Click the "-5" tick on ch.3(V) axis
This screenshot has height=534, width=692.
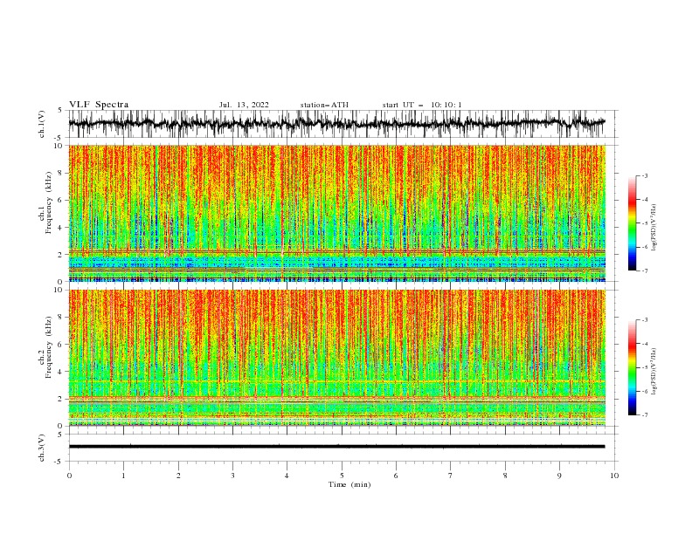[x=59, y=462]
